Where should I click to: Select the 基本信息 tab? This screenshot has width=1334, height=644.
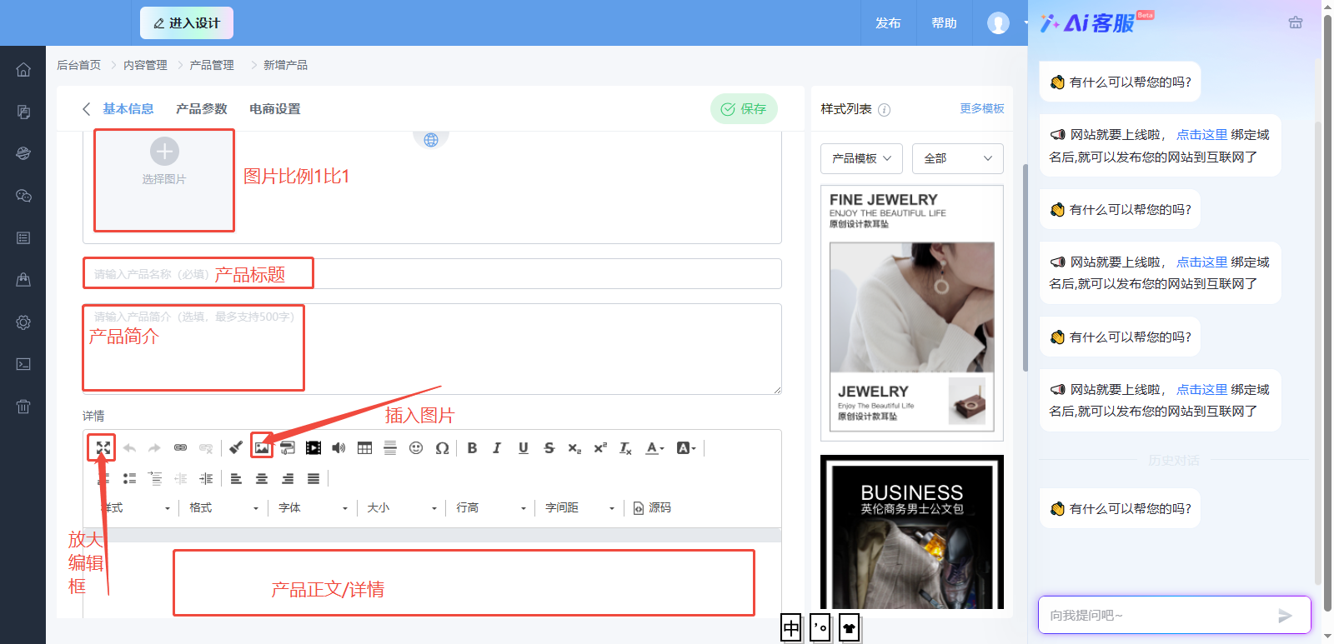pyautogui.click(x=128, y=109)
